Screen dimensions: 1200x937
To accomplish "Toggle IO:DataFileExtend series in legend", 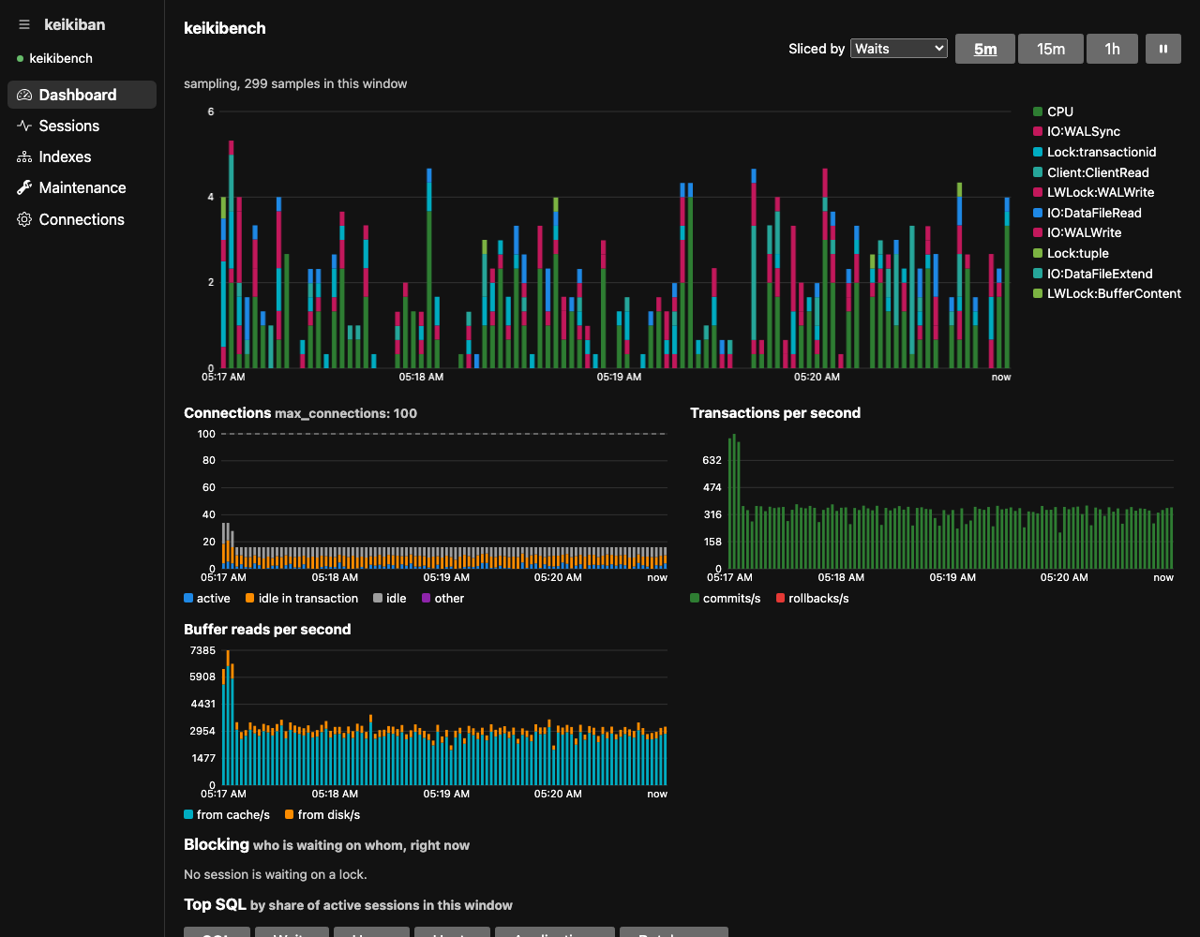I will coord(1093,274).
